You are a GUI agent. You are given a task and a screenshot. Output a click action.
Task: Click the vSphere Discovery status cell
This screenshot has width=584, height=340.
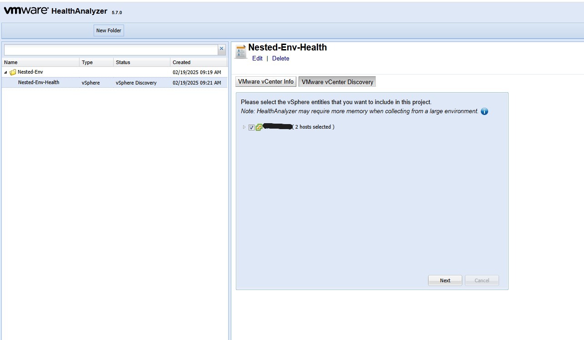pos(136,83)
